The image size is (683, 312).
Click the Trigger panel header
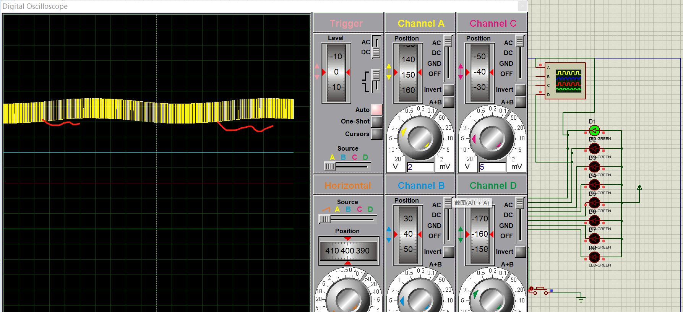348,23
